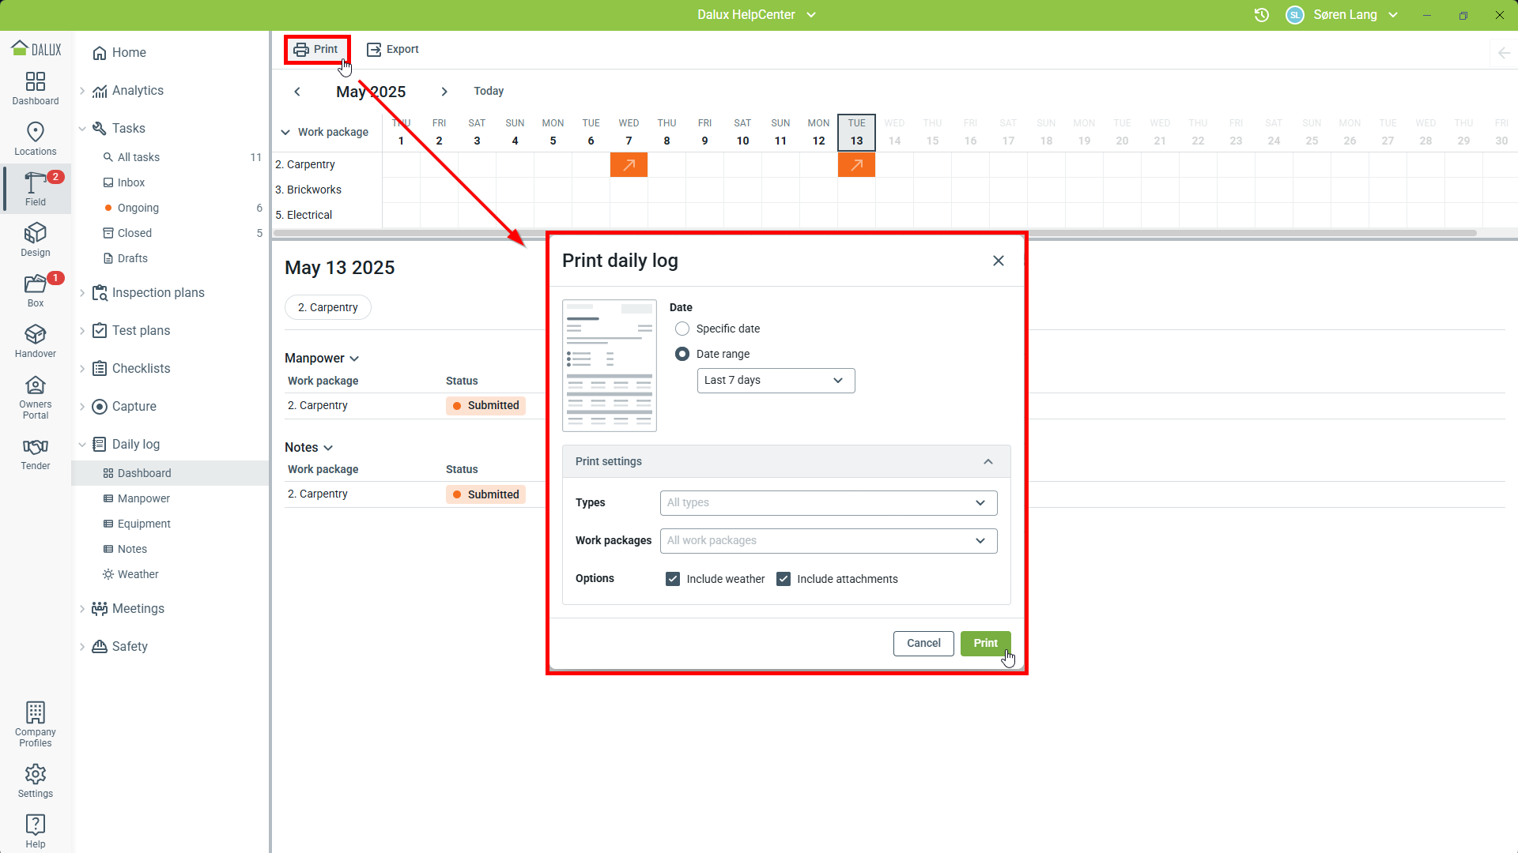Click the history clock icon in title bar

(x=1262, y=15)
